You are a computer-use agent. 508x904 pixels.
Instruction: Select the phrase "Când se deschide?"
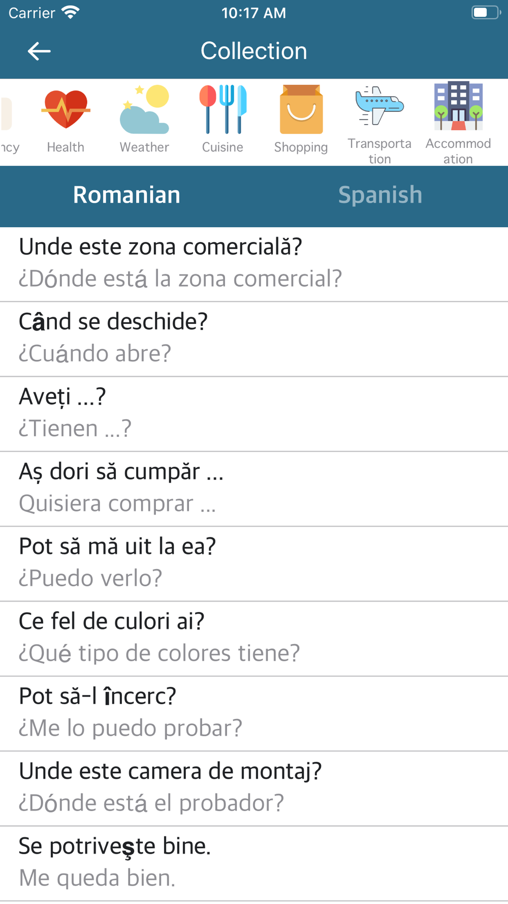pyautogui.click(x=254, y=338)
